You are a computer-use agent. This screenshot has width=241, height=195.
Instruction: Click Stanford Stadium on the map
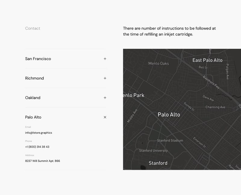click(x=170, y=141)
